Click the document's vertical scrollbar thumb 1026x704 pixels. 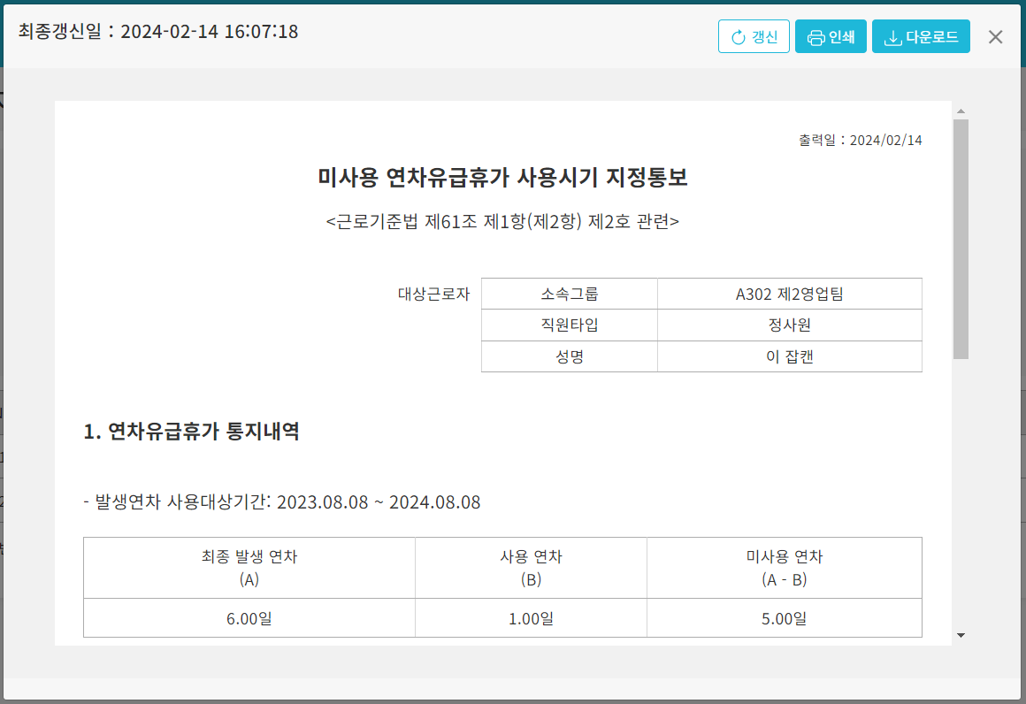tap(961, 239)
